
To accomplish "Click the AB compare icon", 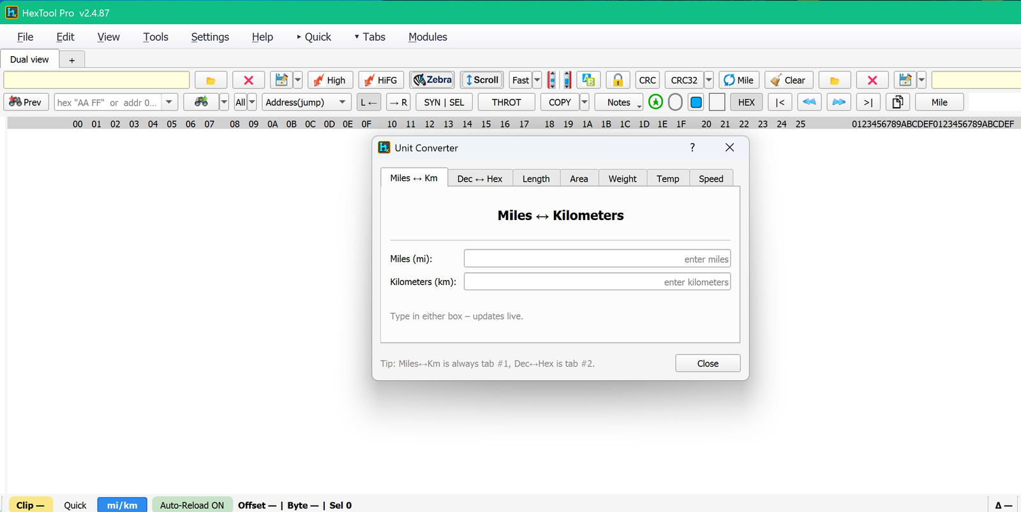I will coord(588,80).
